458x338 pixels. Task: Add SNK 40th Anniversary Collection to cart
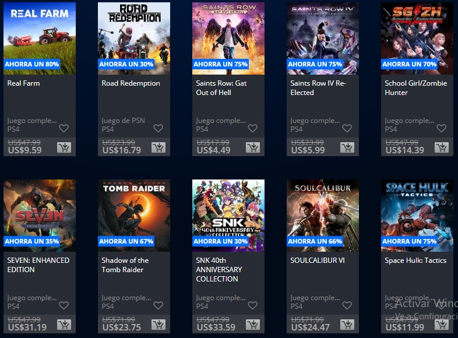[253, 325]
